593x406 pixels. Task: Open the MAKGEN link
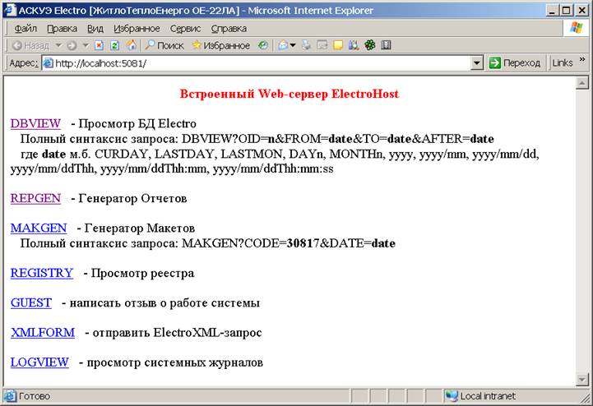click(x=39, y=228)
